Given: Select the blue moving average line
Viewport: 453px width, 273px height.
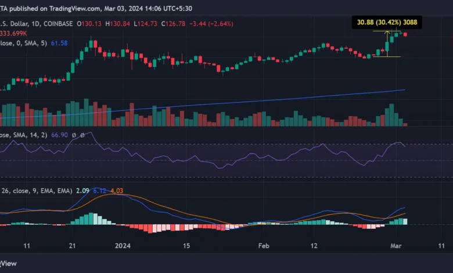Looking at the screenshot, I should 232,103.
